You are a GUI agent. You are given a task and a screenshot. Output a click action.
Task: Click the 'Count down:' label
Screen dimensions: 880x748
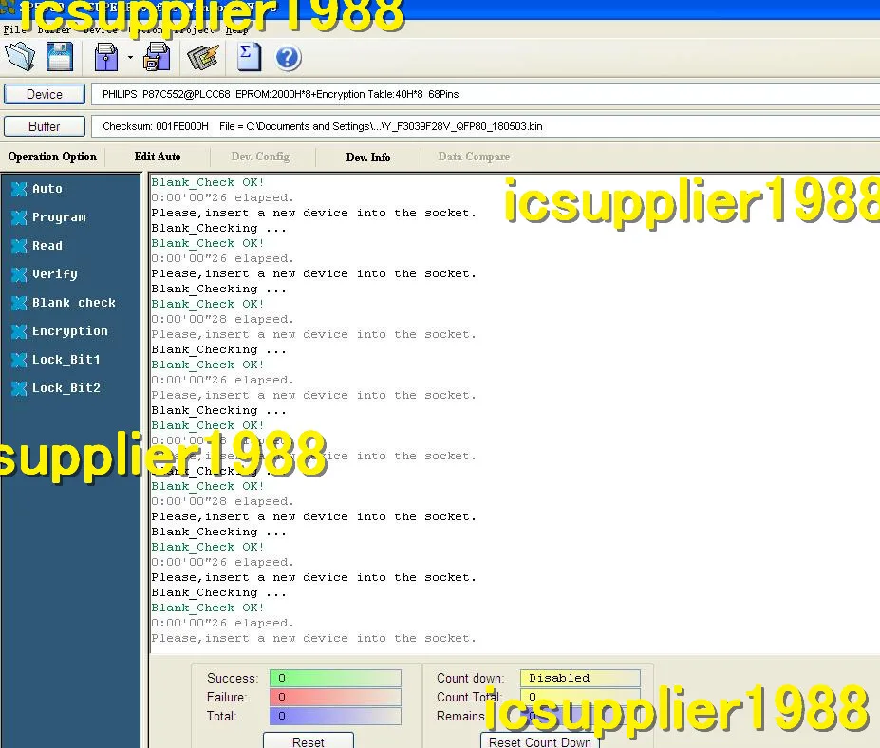pos(470,678)
